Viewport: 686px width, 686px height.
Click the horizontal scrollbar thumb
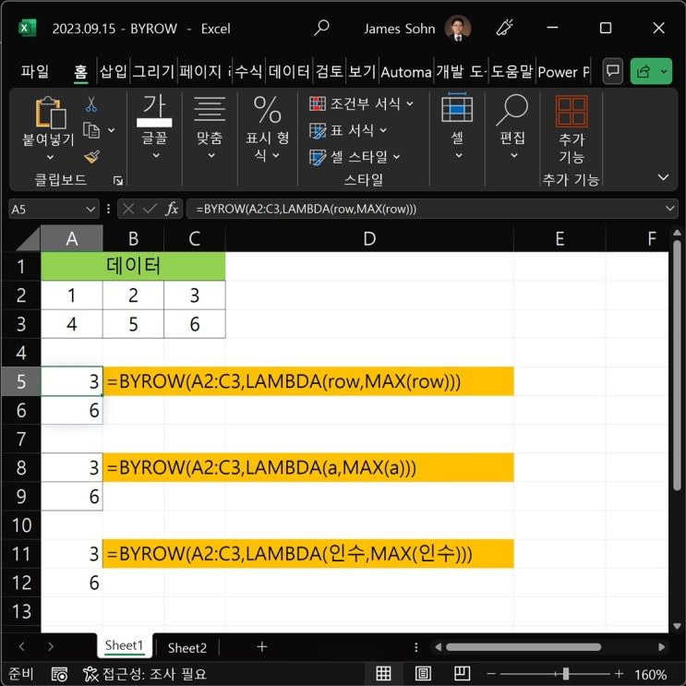pyautogui.click(x=524, y=647)
